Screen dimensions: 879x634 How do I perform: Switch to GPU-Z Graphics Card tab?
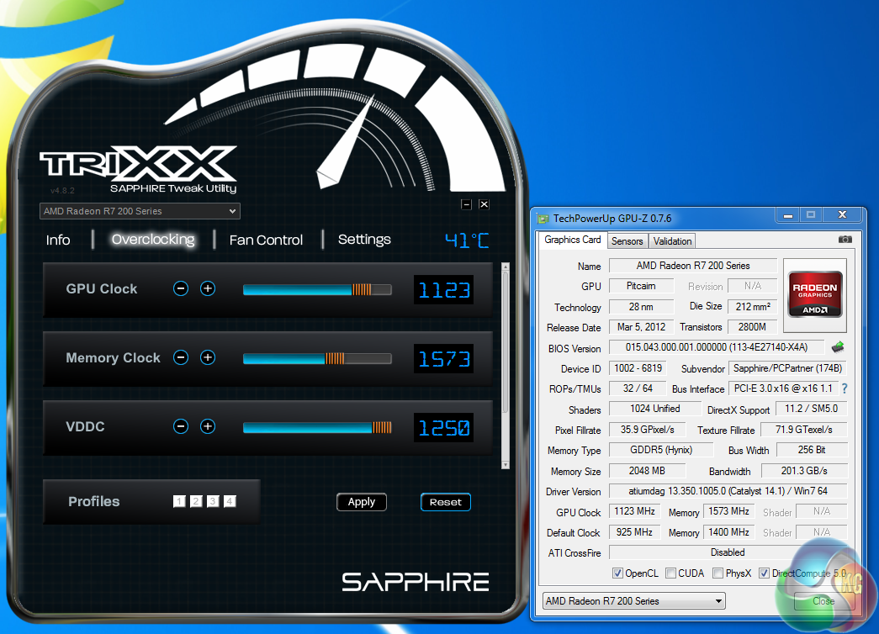pos(572,240)
